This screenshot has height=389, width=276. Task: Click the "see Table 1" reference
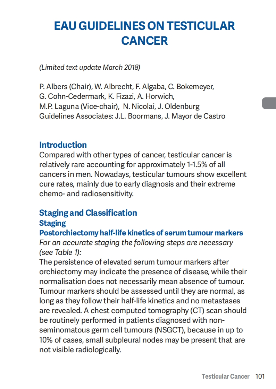tap(59, 252)
